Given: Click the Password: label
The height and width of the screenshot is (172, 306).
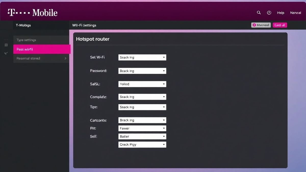Looking at the screenshot, I should coord(98,71).
